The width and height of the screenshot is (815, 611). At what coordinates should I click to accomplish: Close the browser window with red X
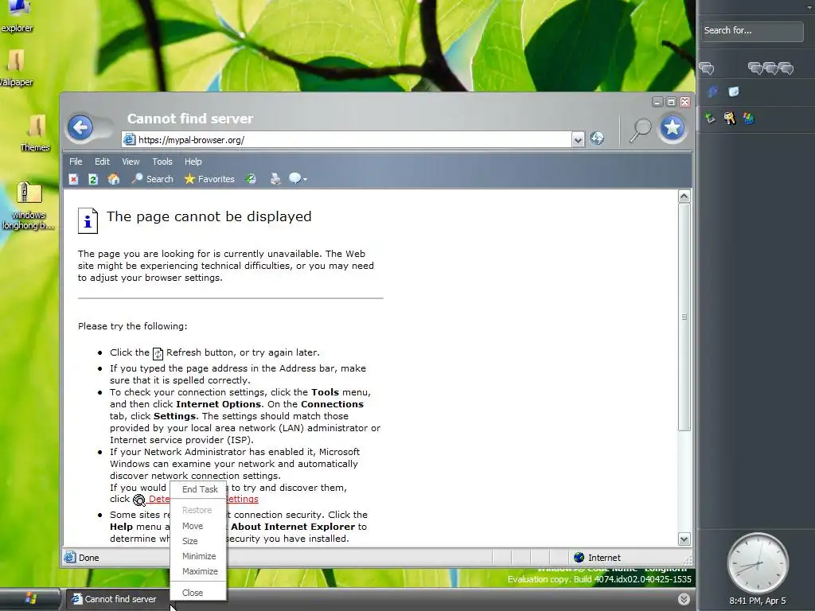[x=685, y=103]
